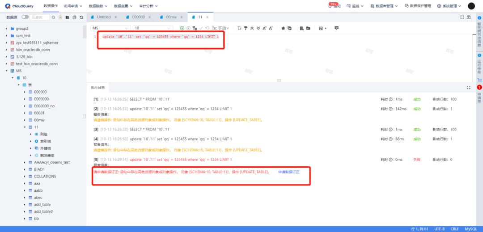Open the execution plan icon

pos(195,28)
